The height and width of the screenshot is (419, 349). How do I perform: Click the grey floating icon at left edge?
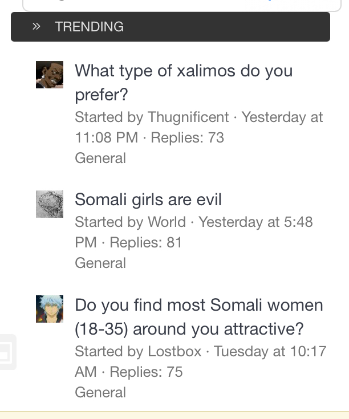pos(7,352)
